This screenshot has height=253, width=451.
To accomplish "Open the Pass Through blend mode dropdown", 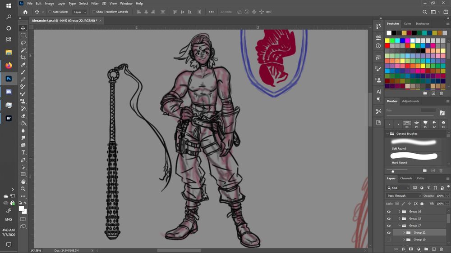I will point(404,196).
